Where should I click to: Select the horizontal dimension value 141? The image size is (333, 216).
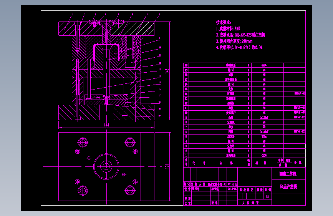tap(107, 125)
